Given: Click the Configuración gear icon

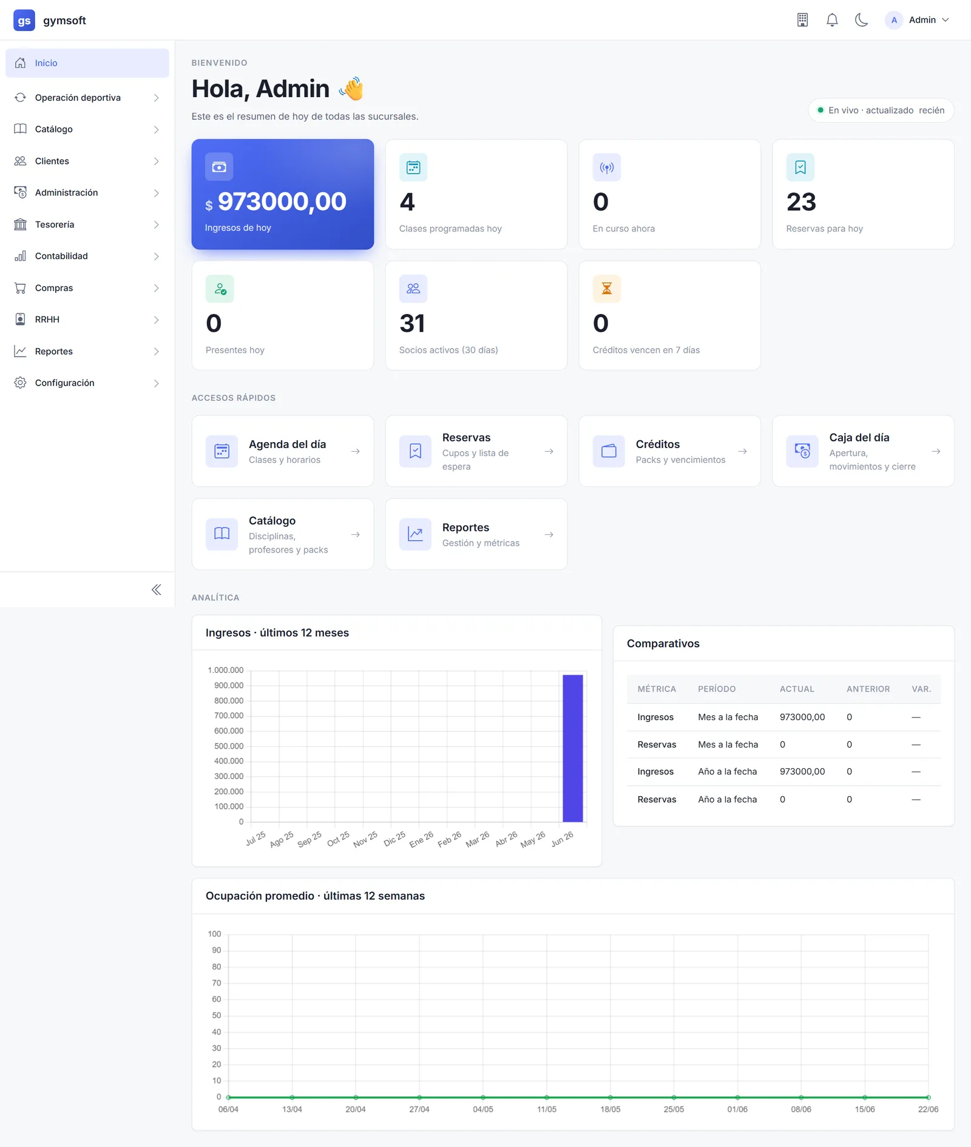Looking at the screenshot, I should pos(20,383).
